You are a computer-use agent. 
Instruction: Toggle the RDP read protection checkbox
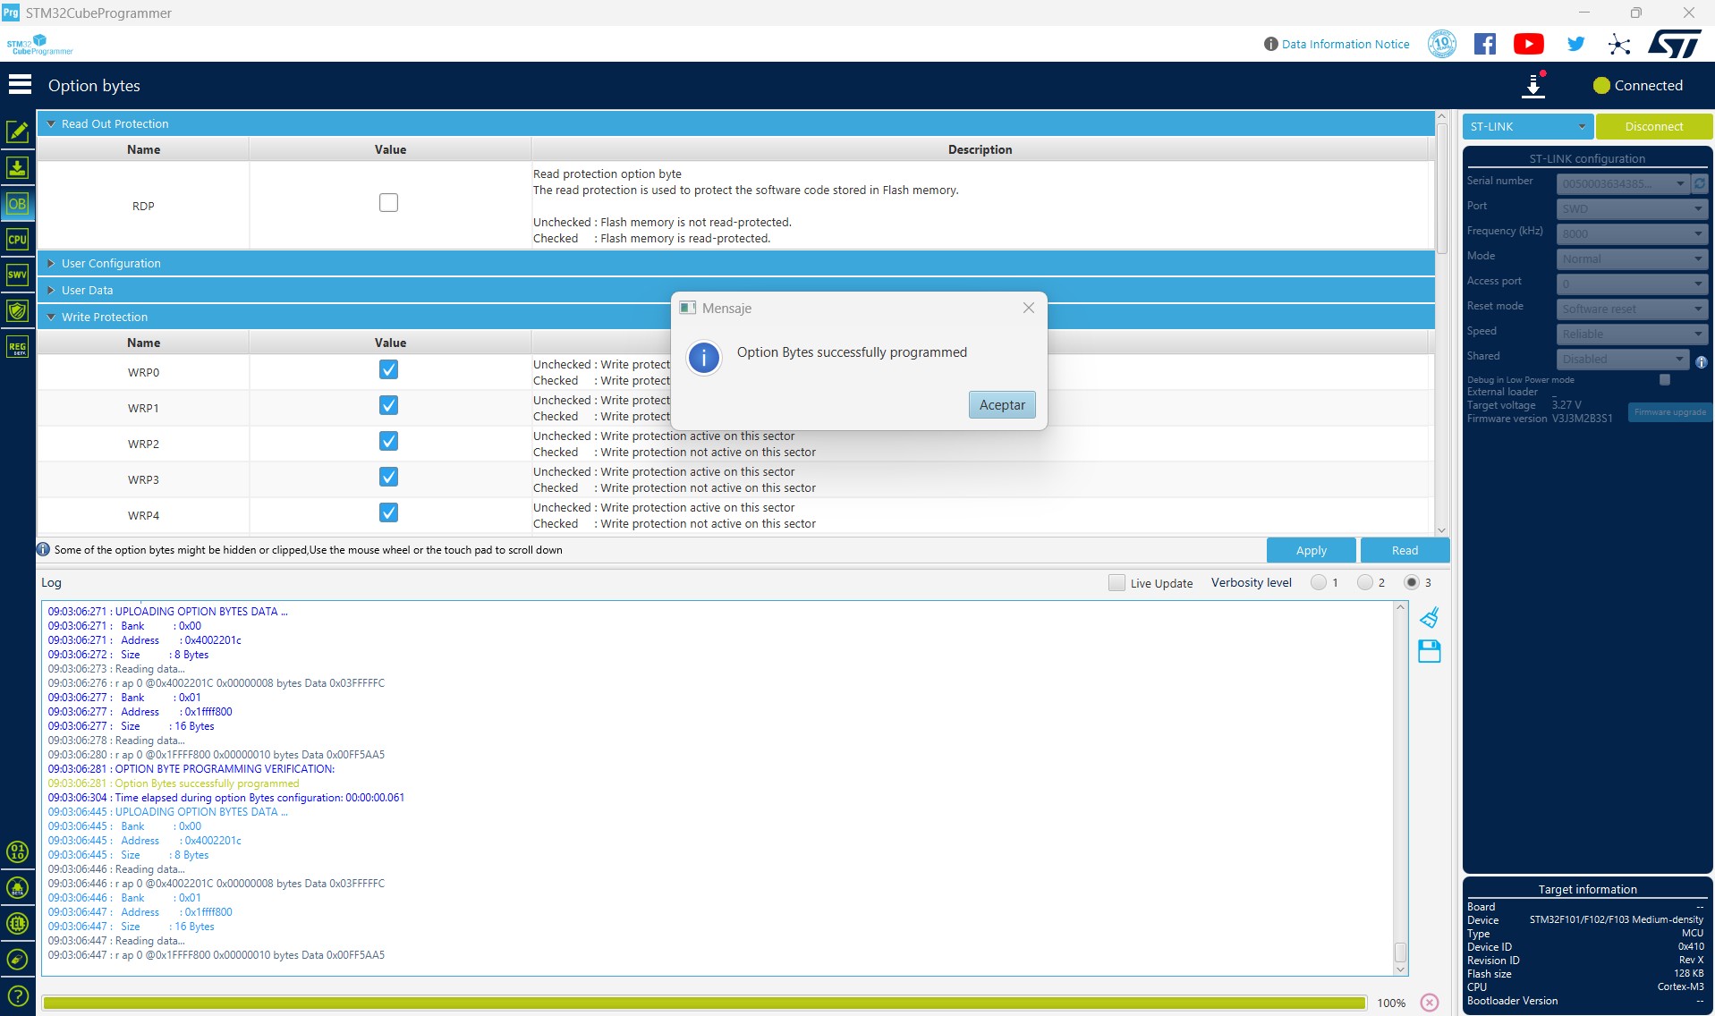point(388,203)
